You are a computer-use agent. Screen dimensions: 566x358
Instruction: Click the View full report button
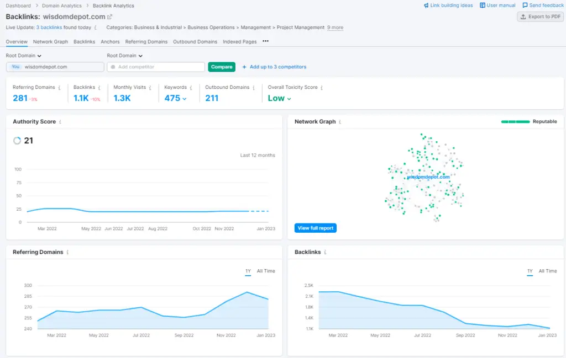click(316, 228)
